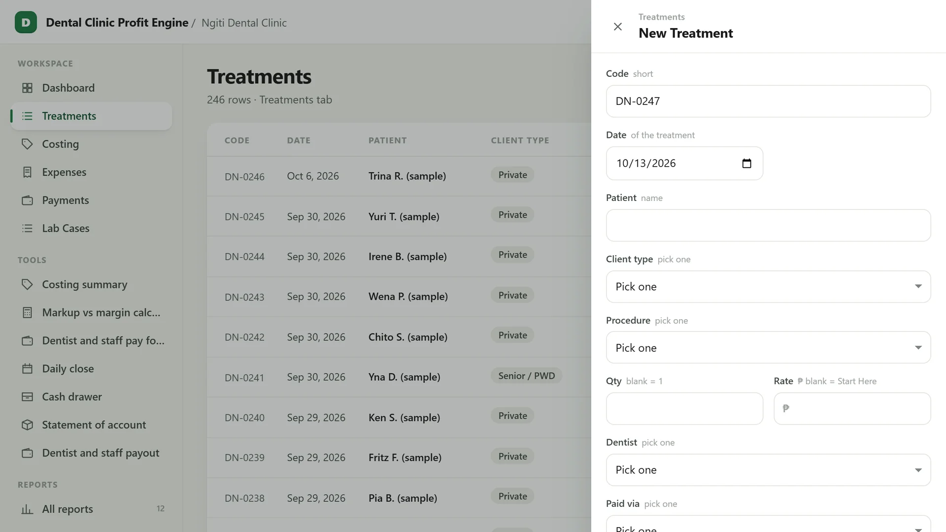
Task: Click Dental Clinic Profit Engine breadcrumb
Action: (117, 23)
